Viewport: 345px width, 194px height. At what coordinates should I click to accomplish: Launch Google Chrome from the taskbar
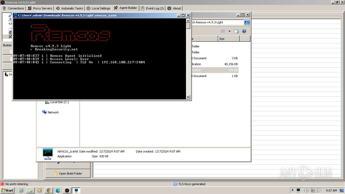pos(49,190)
